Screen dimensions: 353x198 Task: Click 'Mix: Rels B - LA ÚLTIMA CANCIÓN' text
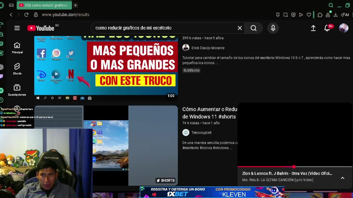(278, 180)
